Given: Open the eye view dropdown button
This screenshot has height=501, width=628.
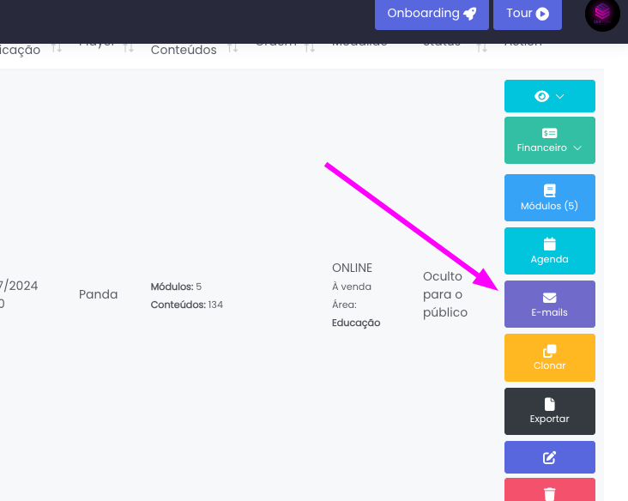Looking at the screenshot, I should click(549, 96).
